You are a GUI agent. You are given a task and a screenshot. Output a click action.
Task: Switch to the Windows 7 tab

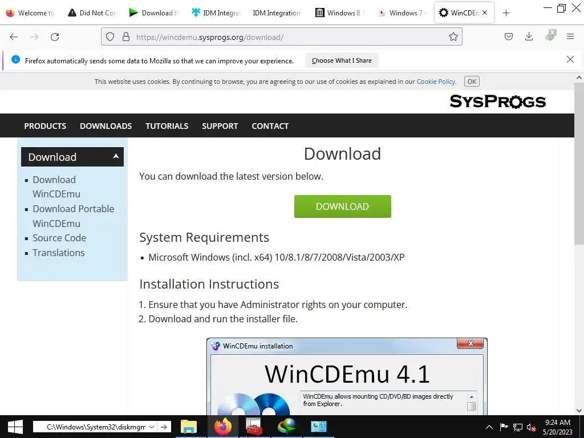(401, 13)
